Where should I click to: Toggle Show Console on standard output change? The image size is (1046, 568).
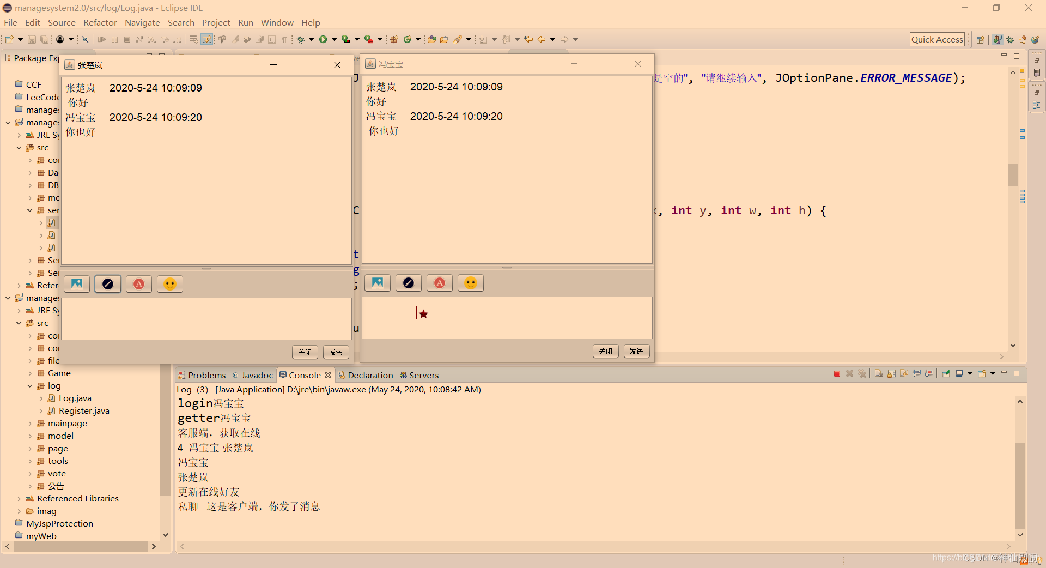coord(917,373)
